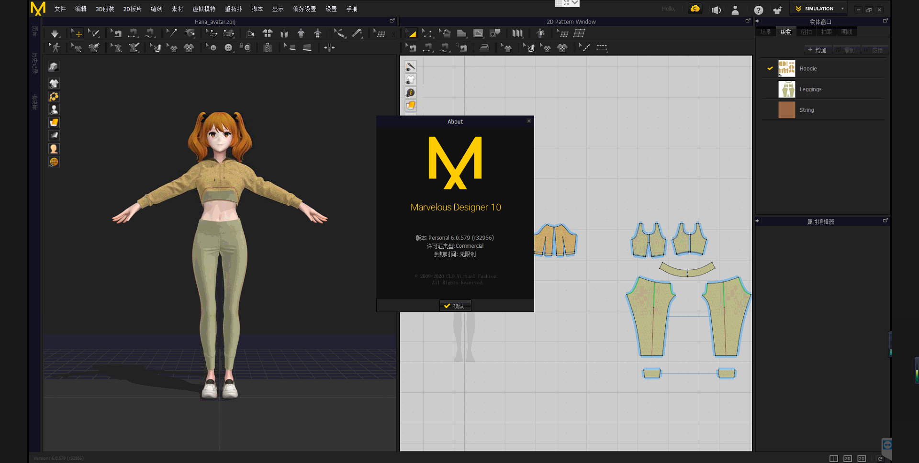Click the Simulate down-arrow icon in 3D toolbar

(55, 33)
